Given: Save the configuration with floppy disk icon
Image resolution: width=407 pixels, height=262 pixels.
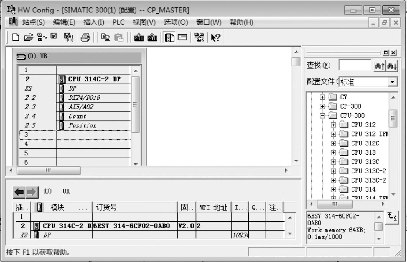Looking at the screenshot, I should point(54,36).
